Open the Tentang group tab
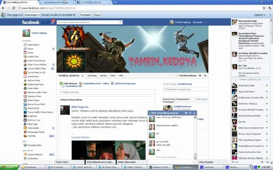273x170 pixels. [x=92, y=76]
